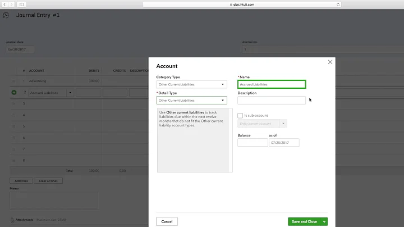The image size is (404, 227).
Task: Click the Add lines button
Action: [x=20, y=180]
